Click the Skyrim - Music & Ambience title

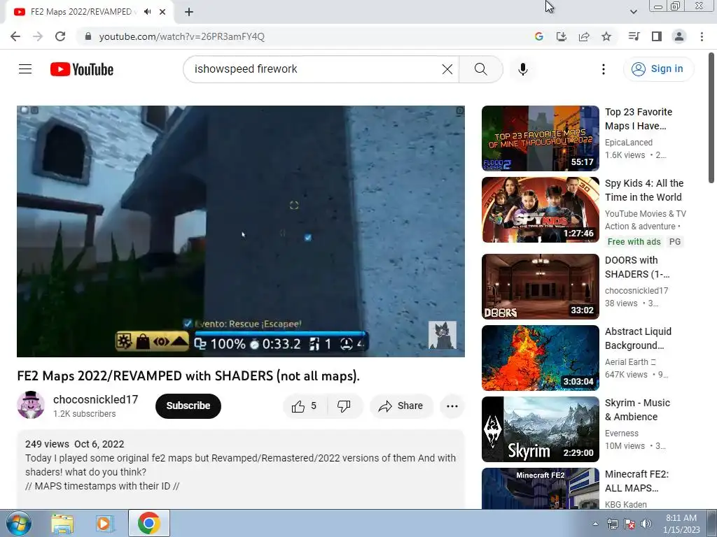coord(637,410)
